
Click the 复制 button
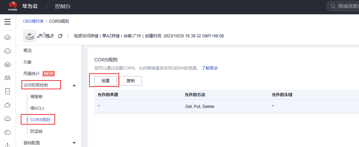130,81
